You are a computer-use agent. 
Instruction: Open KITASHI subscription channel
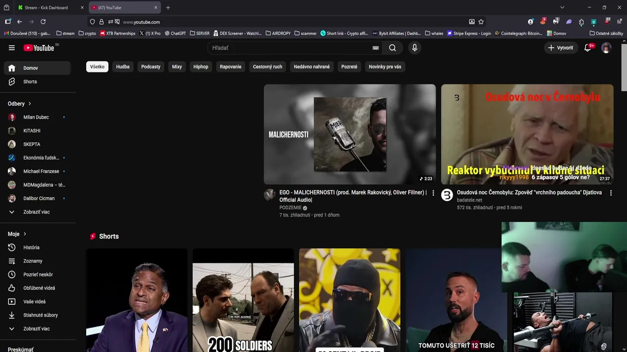point(37,131)
